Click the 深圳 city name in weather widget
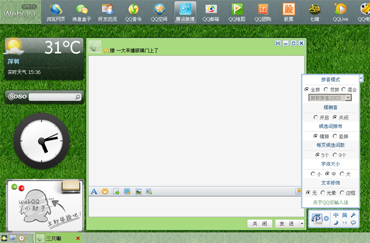Screen dimensions: 370x243 click(x=13, y=62)
